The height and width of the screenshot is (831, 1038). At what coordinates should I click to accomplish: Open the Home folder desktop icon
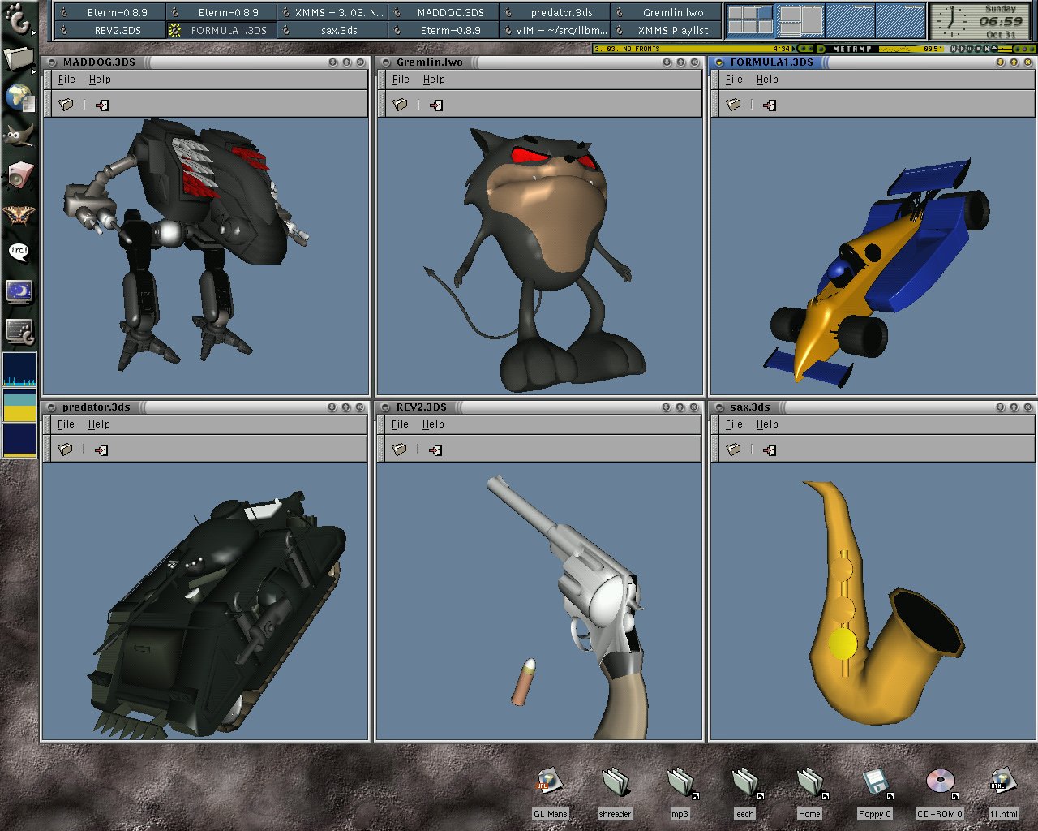click(x=809, y=791)
